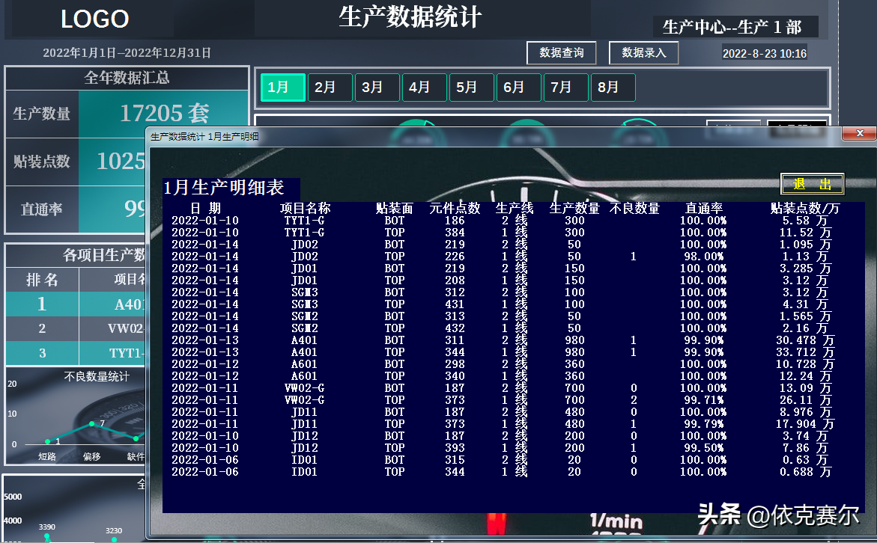The width and height of the screenshot is (877, 543).
Task: Click the 99.79% pass rate cell
Action: tap(703, 424)
